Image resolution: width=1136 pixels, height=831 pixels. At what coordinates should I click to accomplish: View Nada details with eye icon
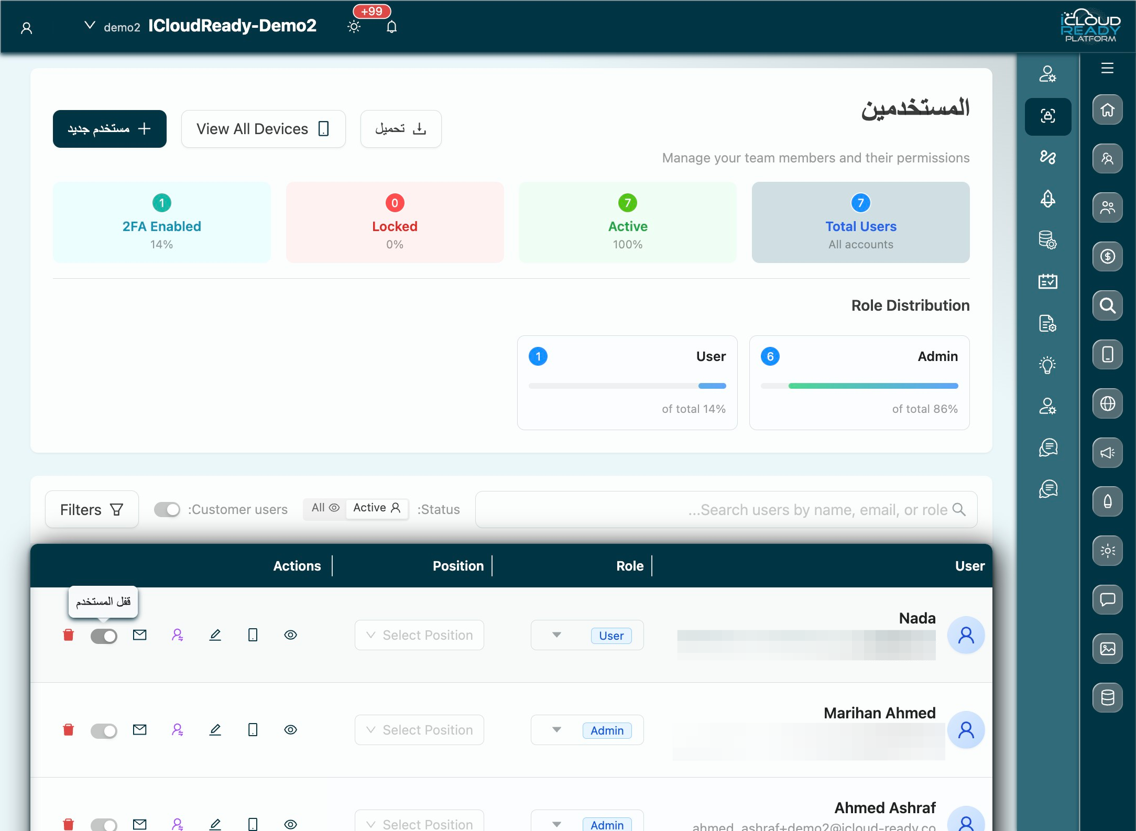291,635
